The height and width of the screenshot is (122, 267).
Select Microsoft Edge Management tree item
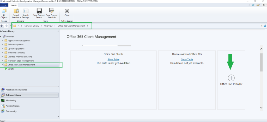[x=21, y=60]
